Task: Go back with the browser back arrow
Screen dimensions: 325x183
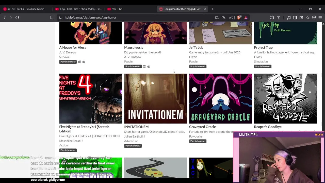Action: pyautogui.click(x=5, y=18)
